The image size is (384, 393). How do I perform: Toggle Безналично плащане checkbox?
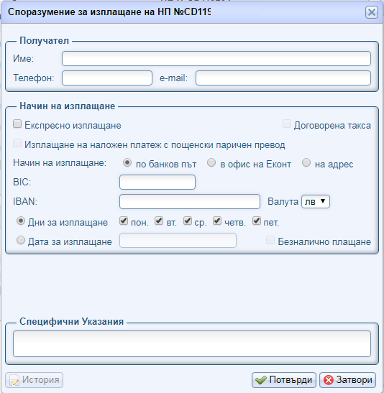tap(270, 240)
